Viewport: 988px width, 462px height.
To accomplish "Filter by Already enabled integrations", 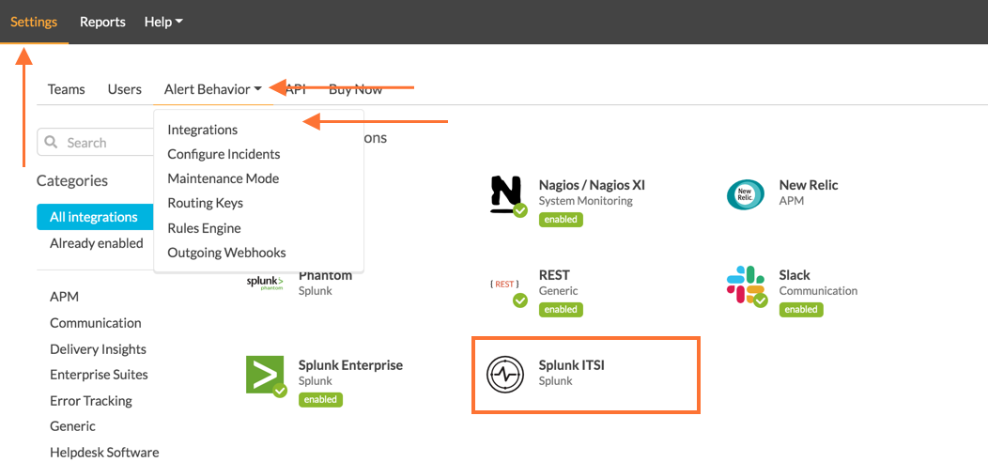I will pyautogui.click(x=97, y=243).
